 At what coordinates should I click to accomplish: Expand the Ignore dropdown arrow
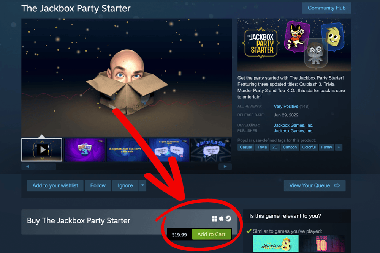pos(143,185)
